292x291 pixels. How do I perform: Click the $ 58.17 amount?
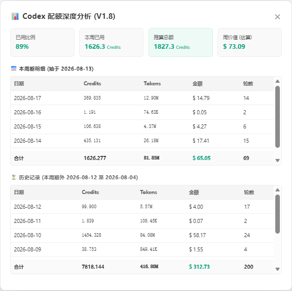[x=197, y=235]
